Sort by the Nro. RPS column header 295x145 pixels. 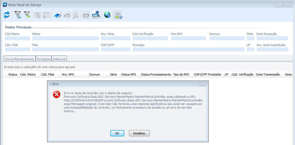tap(74, 74)
